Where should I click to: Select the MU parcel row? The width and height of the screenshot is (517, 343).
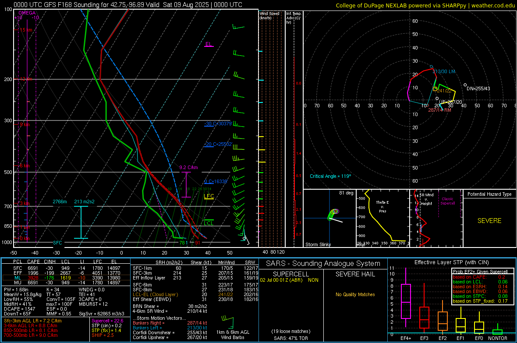(66, 282)
